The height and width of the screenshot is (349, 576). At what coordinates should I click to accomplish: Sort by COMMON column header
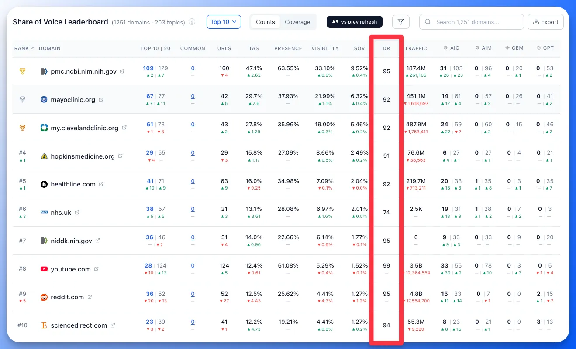193,48
